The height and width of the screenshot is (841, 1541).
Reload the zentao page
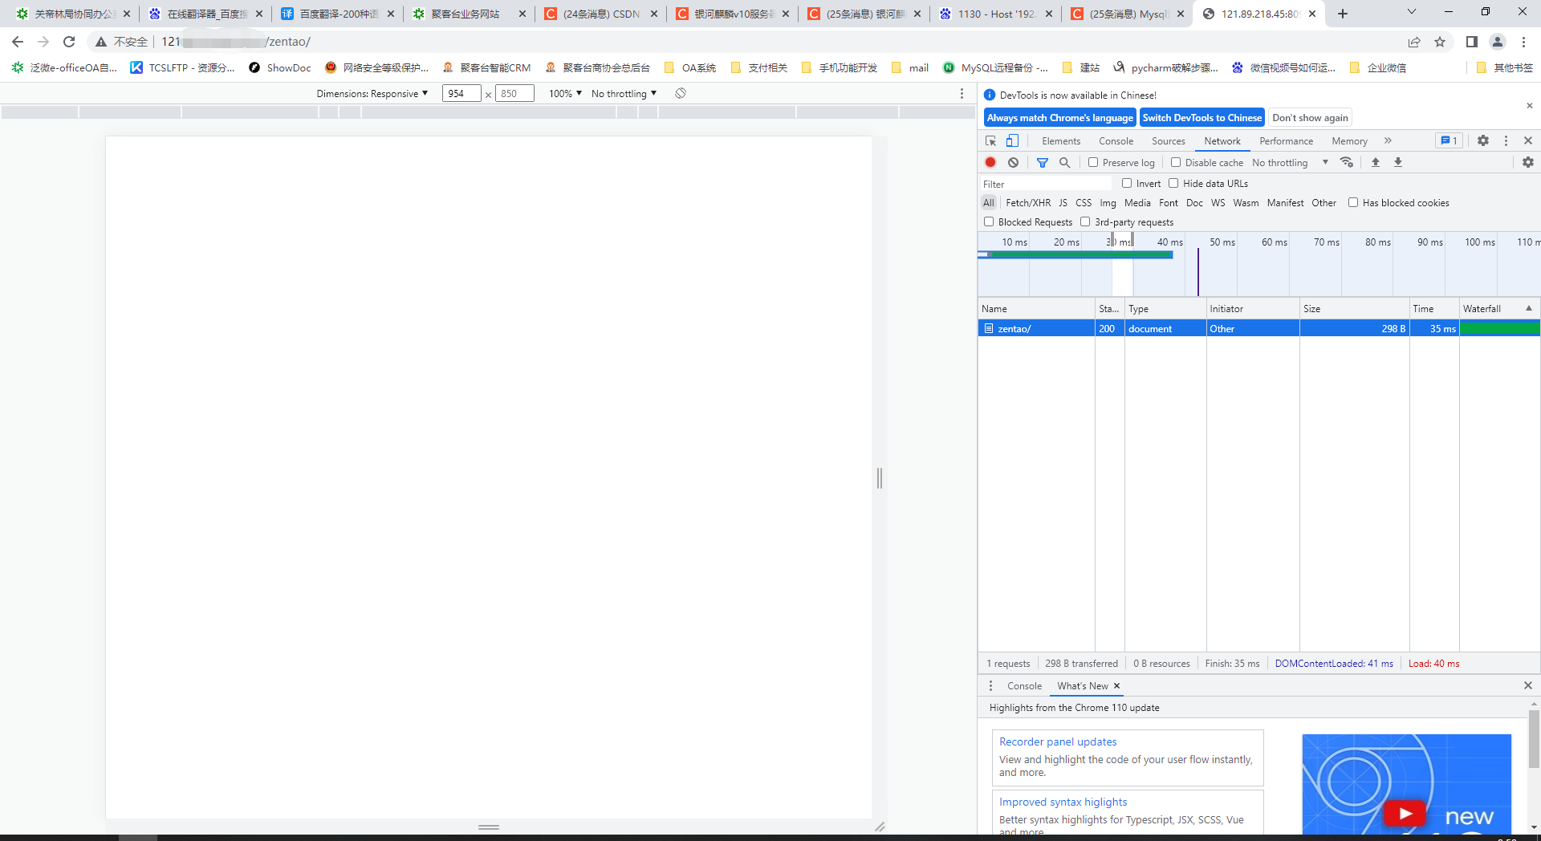(x=69, y=42)
